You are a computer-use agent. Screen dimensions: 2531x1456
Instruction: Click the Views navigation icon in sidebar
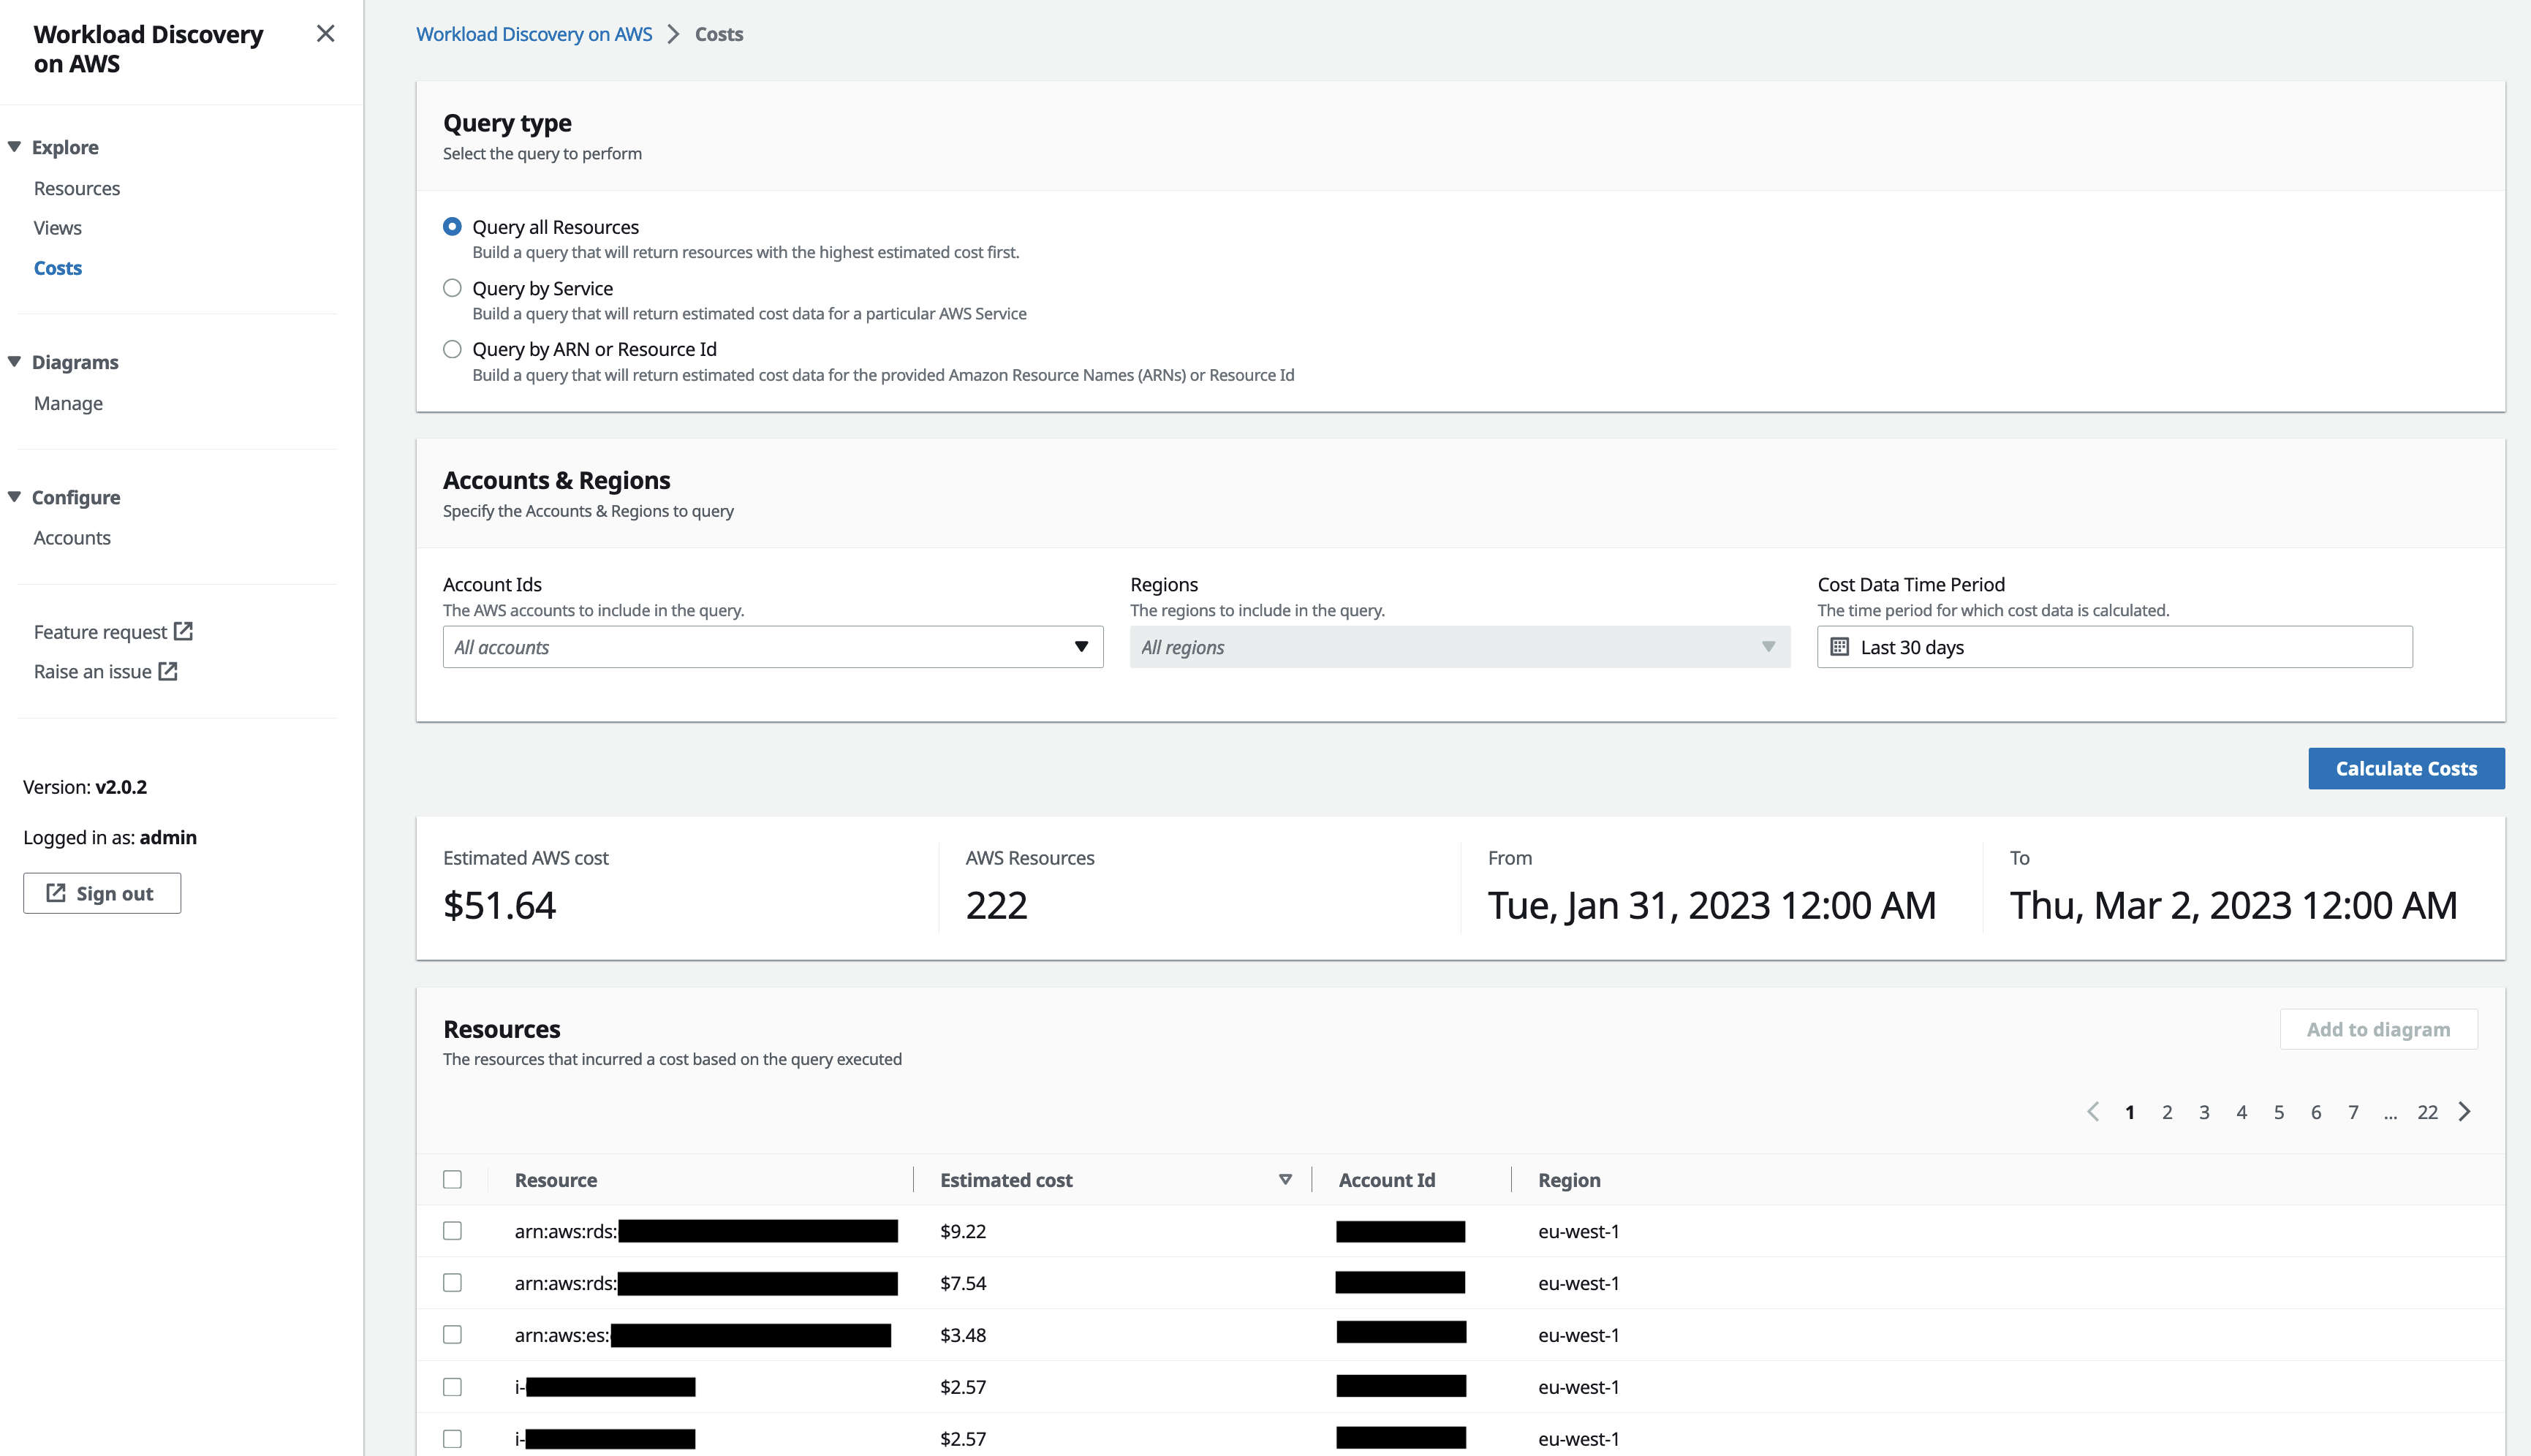[57, 227]
